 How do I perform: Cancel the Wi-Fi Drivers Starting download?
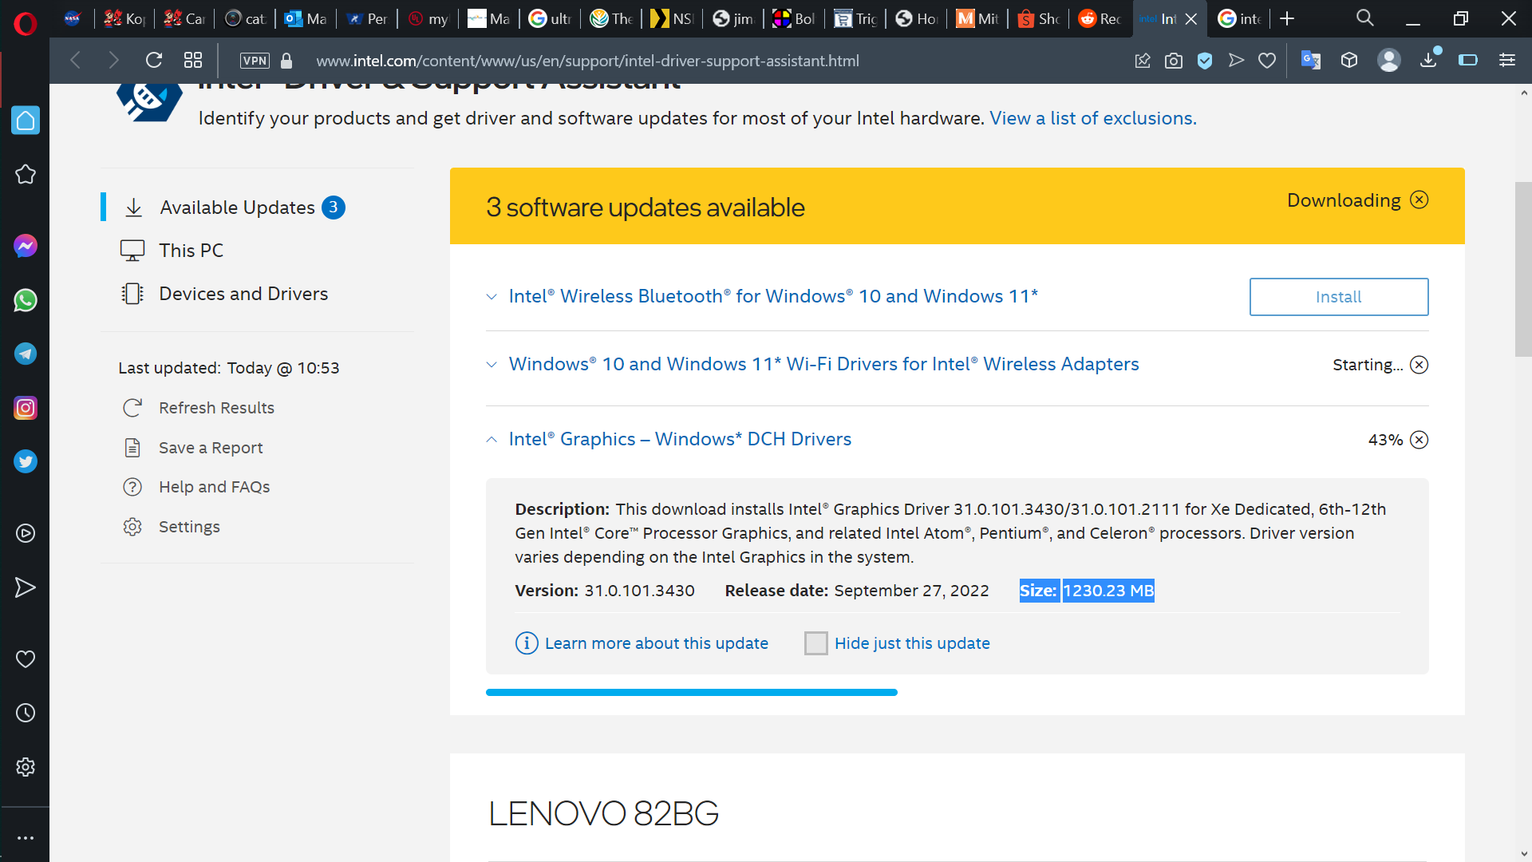click(1419, 365)
